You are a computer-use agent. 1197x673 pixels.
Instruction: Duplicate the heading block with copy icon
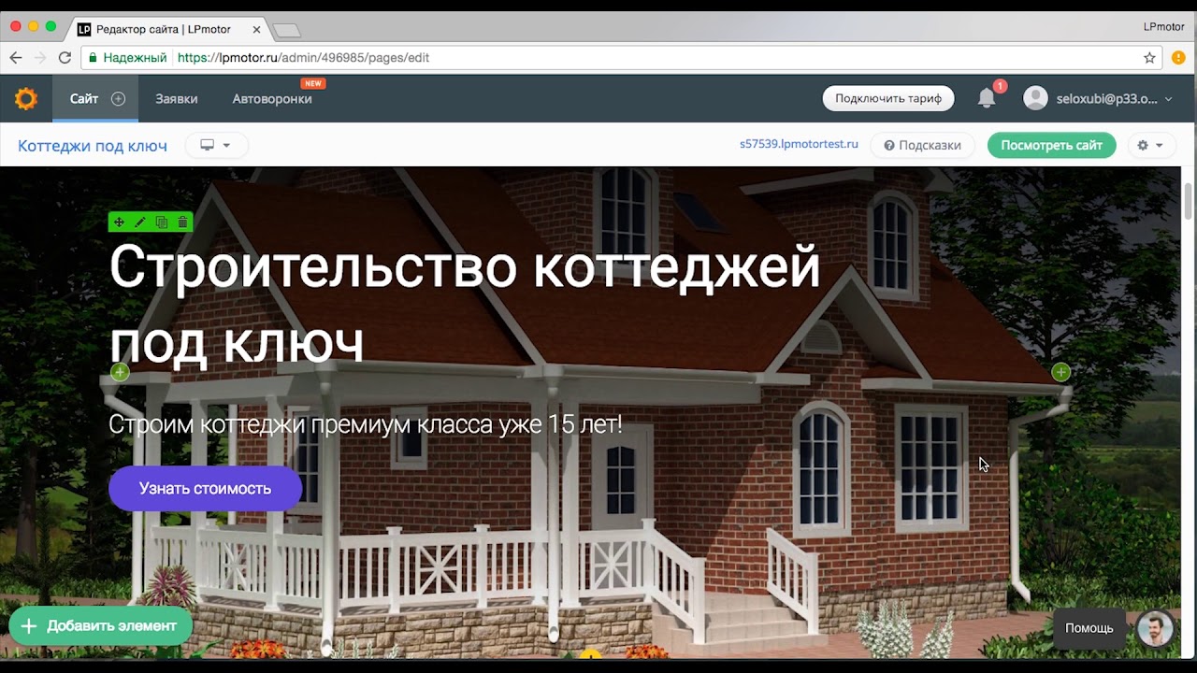(162, 222)
